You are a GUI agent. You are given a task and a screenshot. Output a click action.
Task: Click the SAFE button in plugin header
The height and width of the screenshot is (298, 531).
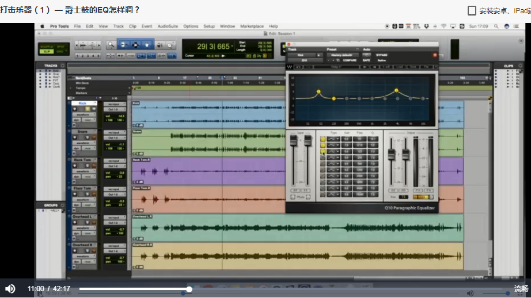(x=366, y=60)
